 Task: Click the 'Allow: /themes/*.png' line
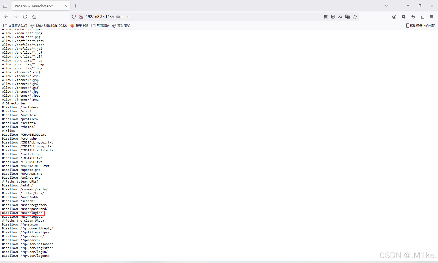coord(20,99)
